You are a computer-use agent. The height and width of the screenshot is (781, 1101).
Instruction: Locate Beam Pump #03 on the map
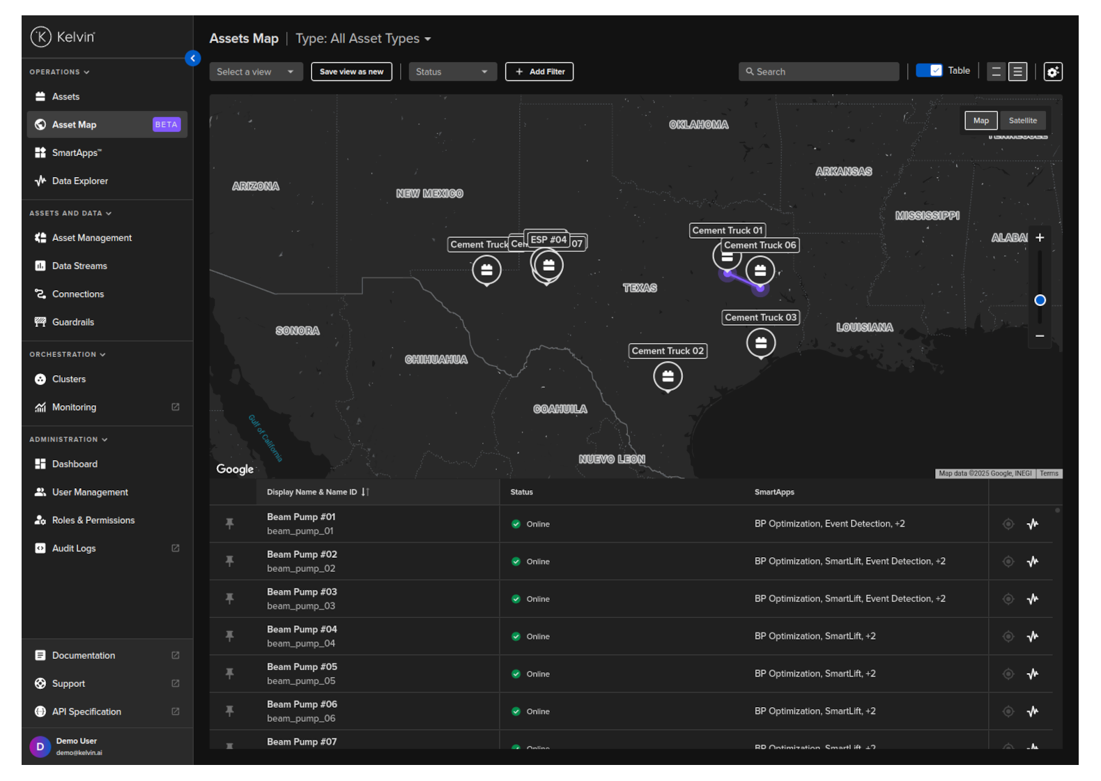tap(1008, 599)
